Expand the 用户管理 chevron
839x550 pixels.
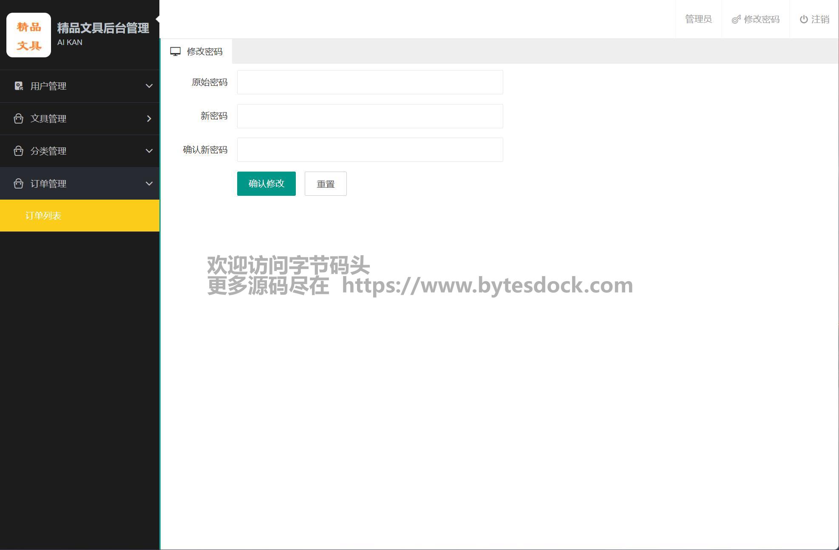tap(149, 86)
